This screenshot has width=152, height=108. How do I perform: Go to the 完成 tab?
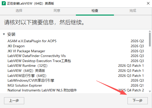tap(133, 11)
